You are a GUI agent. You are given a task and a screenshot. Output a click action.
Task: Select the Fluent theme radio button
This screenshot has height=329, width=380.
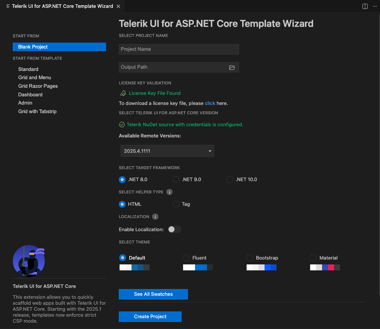point(186,258)
